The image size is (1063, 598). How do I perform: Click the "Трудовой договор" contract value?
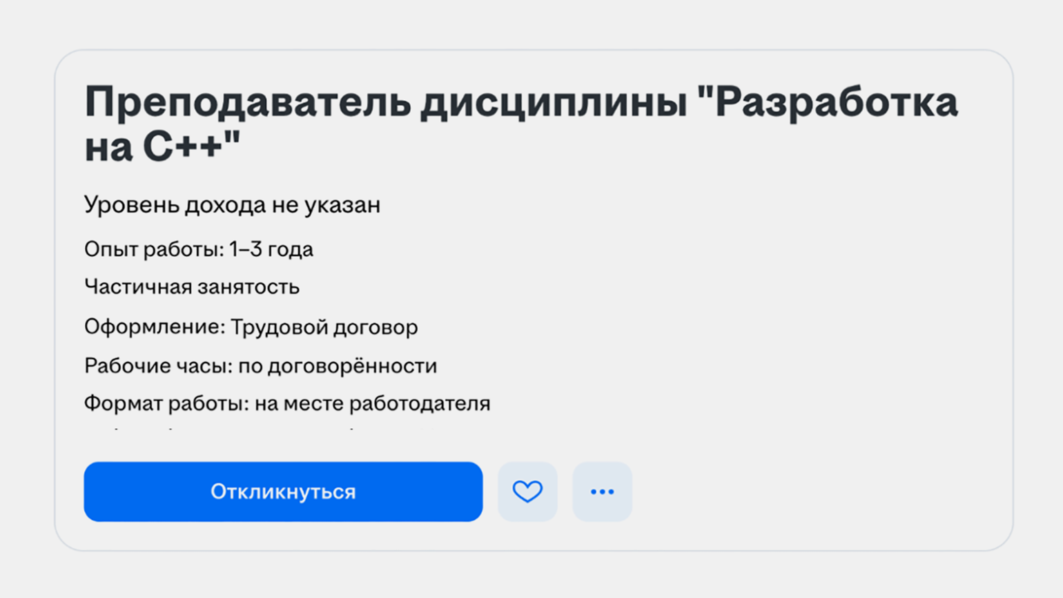coord(324,327)
